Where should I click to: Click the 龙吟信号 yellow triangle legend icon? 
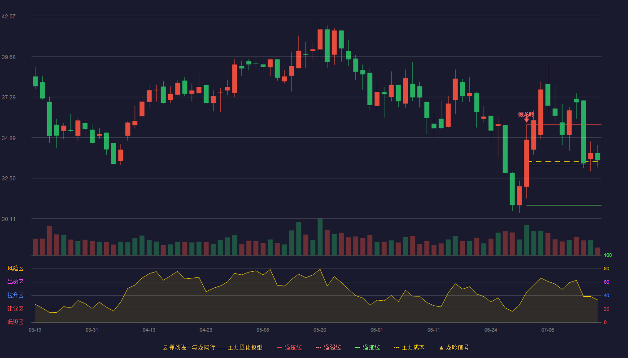pyautogui.click(x=441, y=347)
